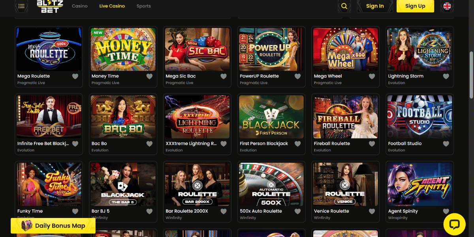Open the Mega Roulette game thumbnail
474x237 pixels.
(x=49, y=49)
